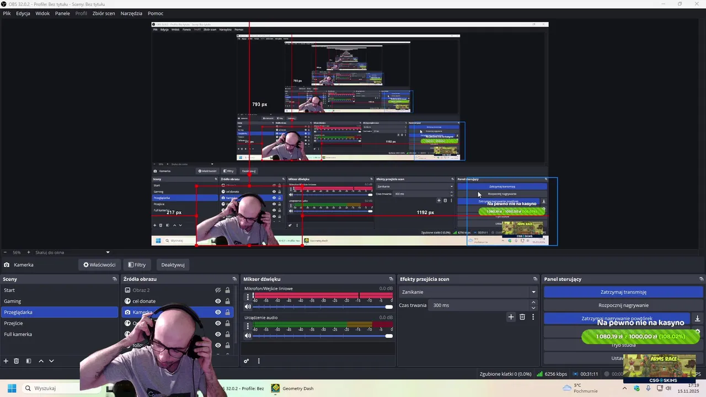The image size is (706, 397).
Task: Undock the Efekty przejścia scen panel
Action: tap(535, 279)
